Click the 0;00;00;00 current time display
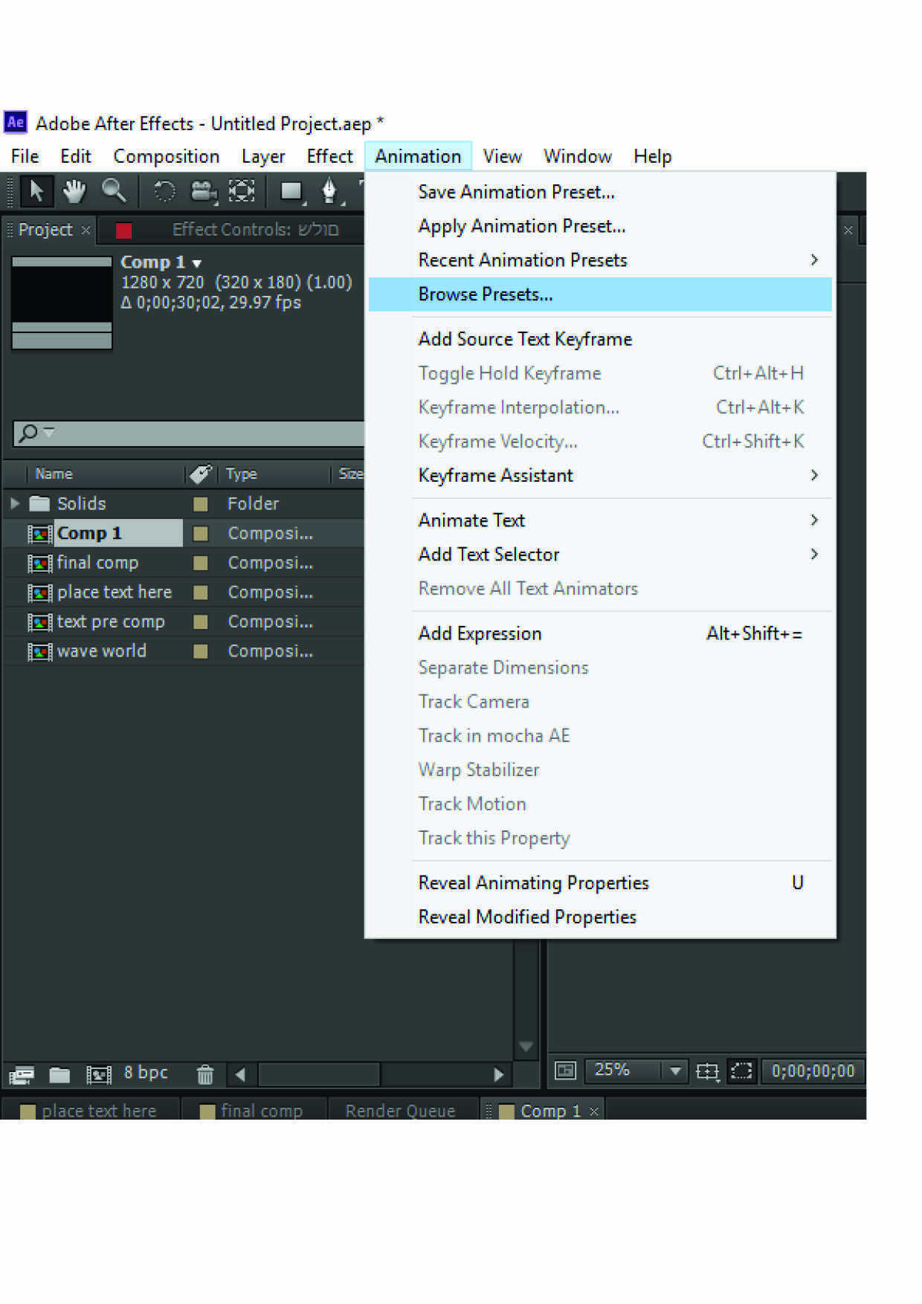The height and width of the screenshot is (1304, 922). (813, 1071)
